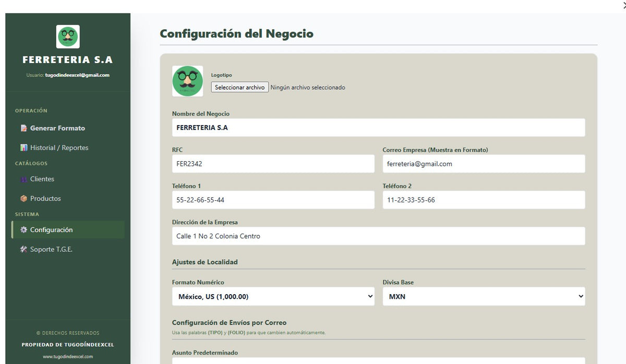Click the Historial / Reportes chart icon

point(23,148)
